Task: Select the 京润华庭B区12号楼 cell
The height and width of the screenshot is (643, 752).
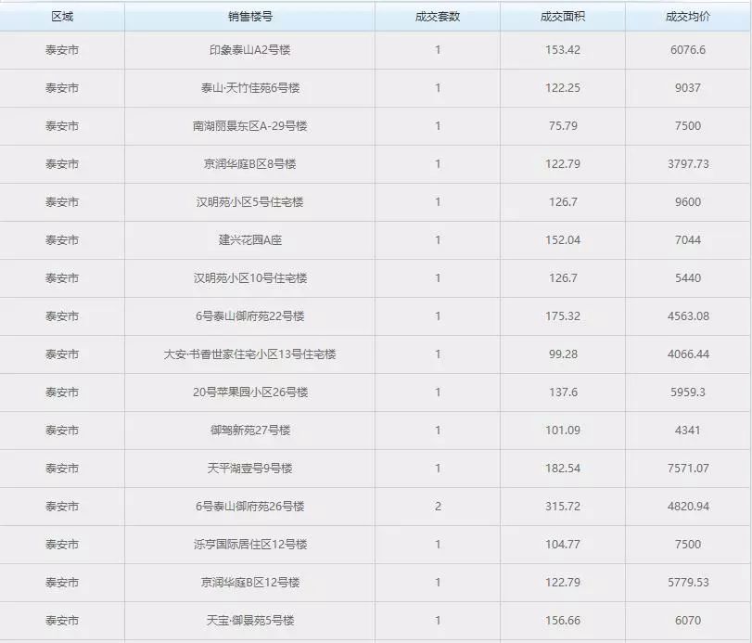Action: pos(249,583)
